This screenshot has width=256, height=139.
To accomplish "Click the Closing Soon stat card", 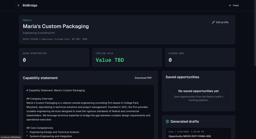I will (x=200, y=57).
